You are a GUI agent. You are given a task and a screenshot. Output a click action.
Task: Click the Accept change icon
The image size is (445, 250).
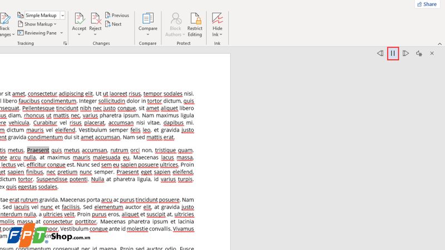click(x=79, y=19)
